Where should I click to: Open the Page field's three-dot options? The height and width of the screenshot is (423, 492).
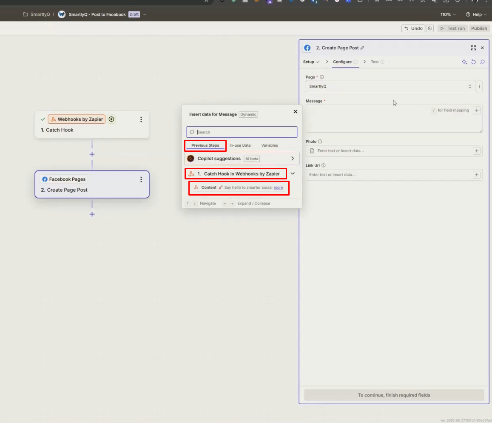tap(479, 87)
